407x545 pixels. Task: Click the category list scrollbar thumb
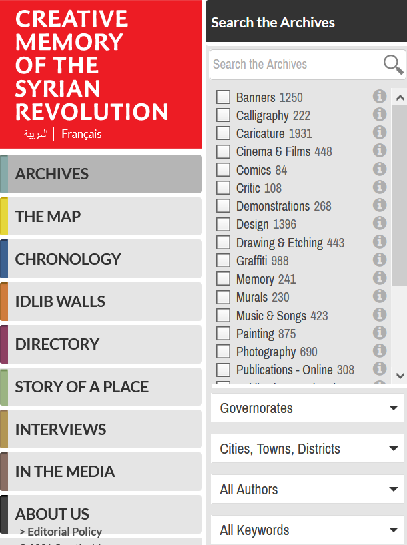[400, 195]
